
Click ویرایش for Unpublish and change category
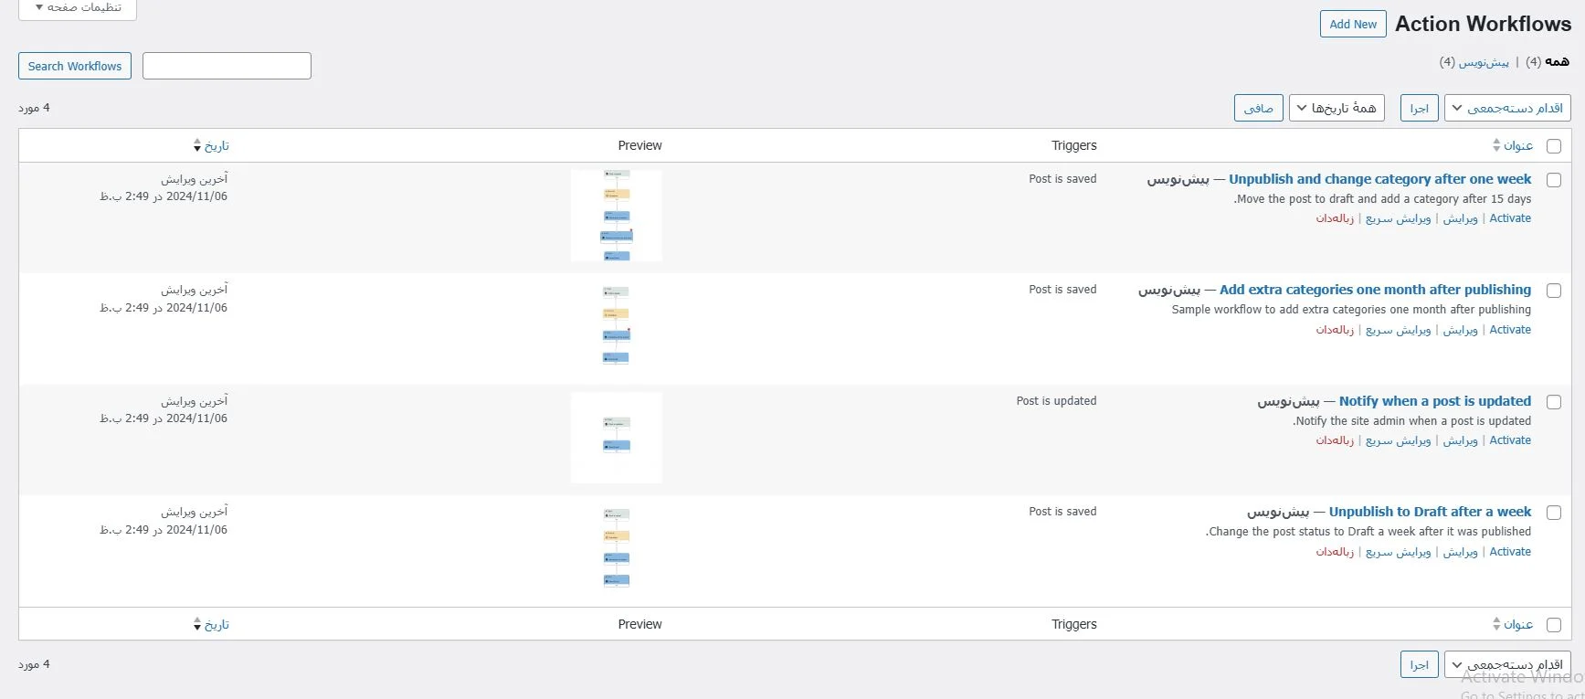1460,218
